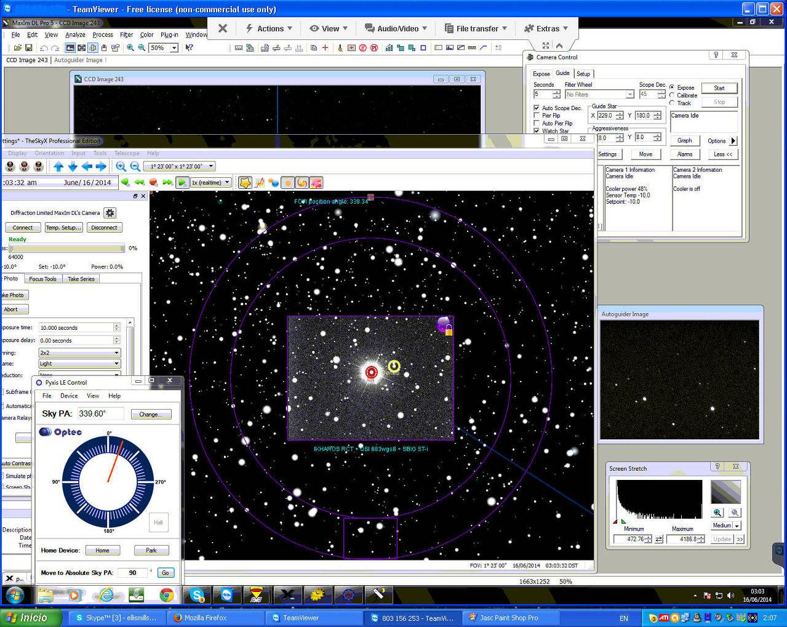
Task: Click Go button for absolute Sky PA
Action: click(166, 573)
